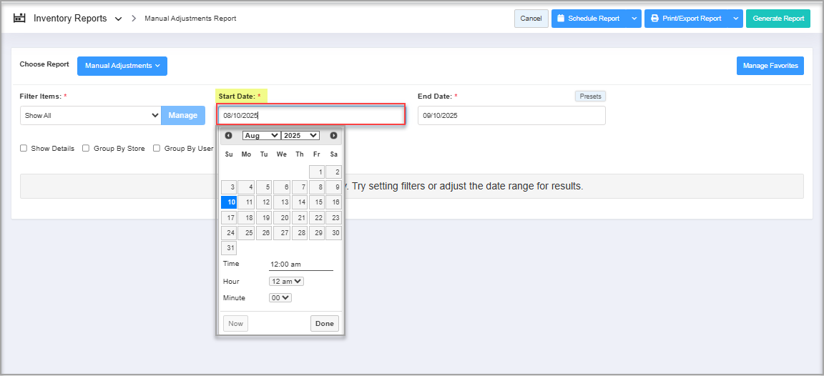
Task: Open the Hour dropdown set to 12 am
Action: tap(286, 282)
